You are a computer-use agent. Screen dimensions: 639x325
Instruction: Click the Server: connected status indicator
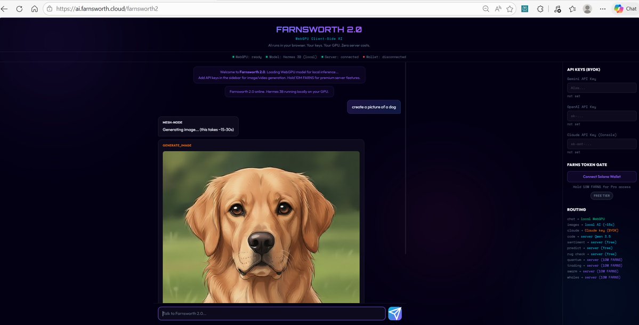pyautogui.click(x=340, y=57)
